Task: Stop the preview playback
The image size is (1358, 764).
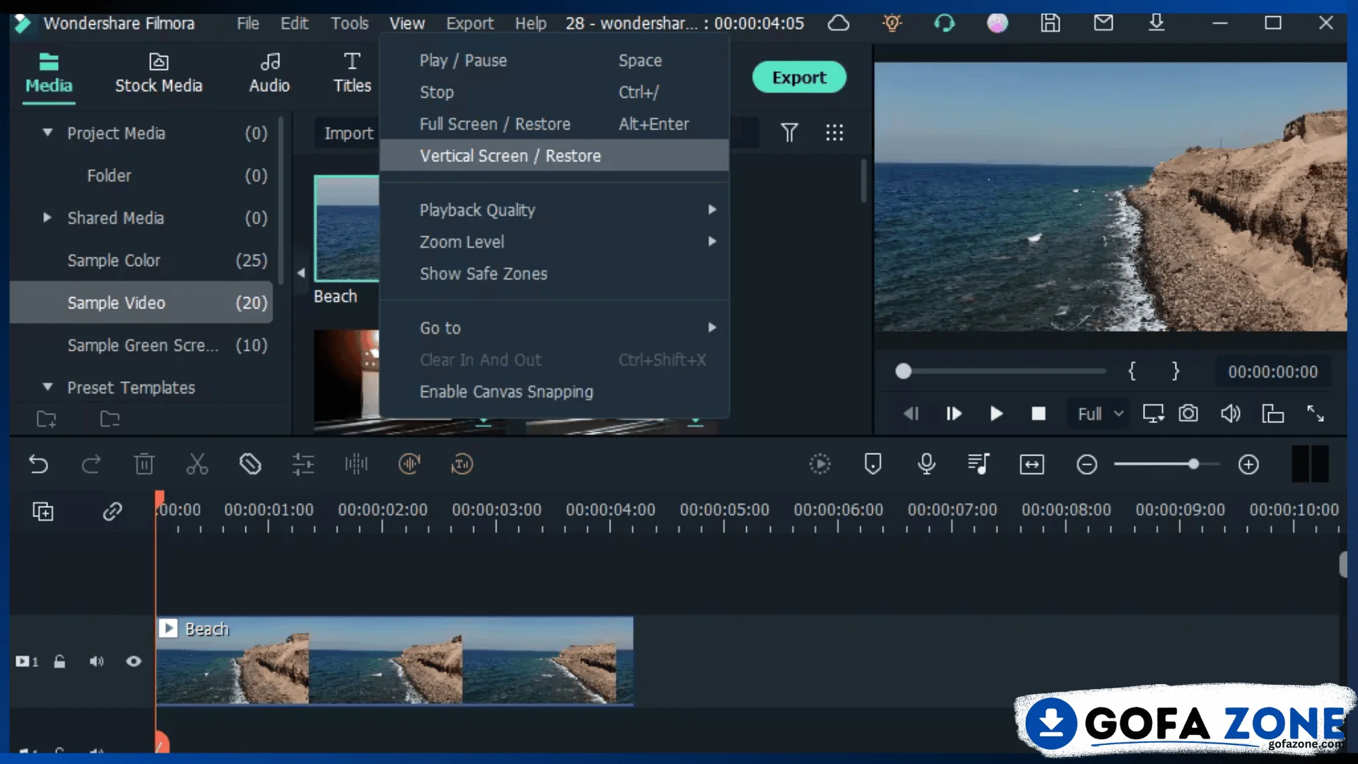Action: tap(1038, 413)
